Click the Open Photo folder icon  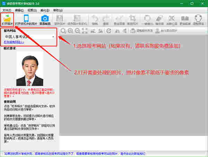pyautogui.click(x=7, y=18)
